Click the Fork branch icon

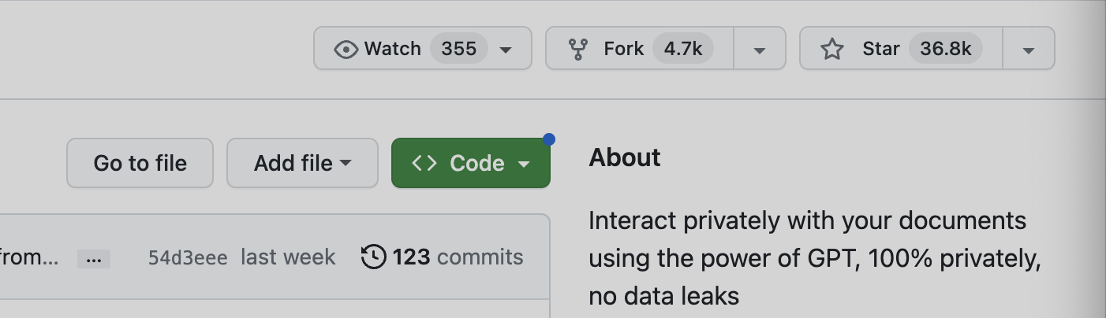pos(578,50)
